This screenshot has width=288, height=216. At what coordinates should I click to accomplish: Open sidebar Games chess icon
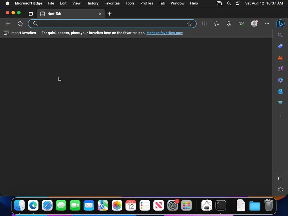[280, 69]
